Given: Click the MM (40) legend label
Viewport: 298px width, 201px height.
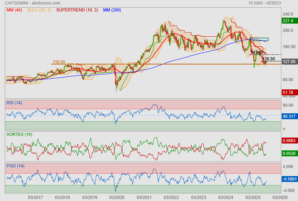Looking at the screenshot, I should [14, 10].
